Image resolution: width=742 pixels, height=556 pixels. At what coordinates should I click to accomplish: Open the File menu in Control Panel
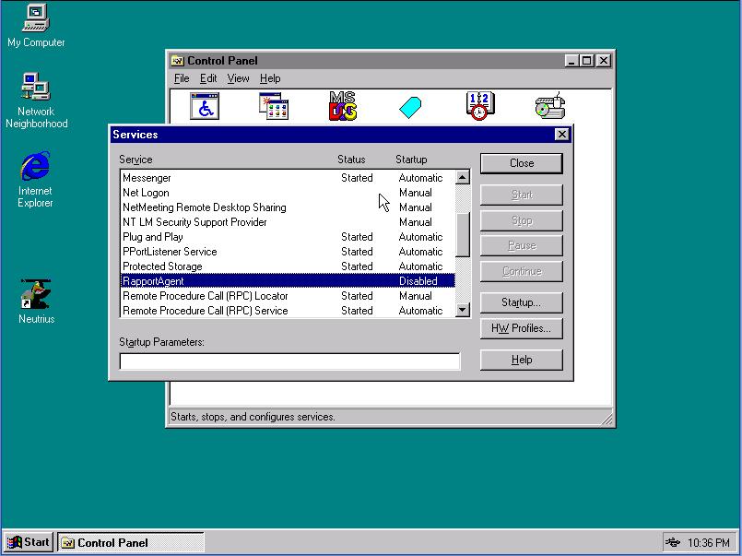[182, 78]
